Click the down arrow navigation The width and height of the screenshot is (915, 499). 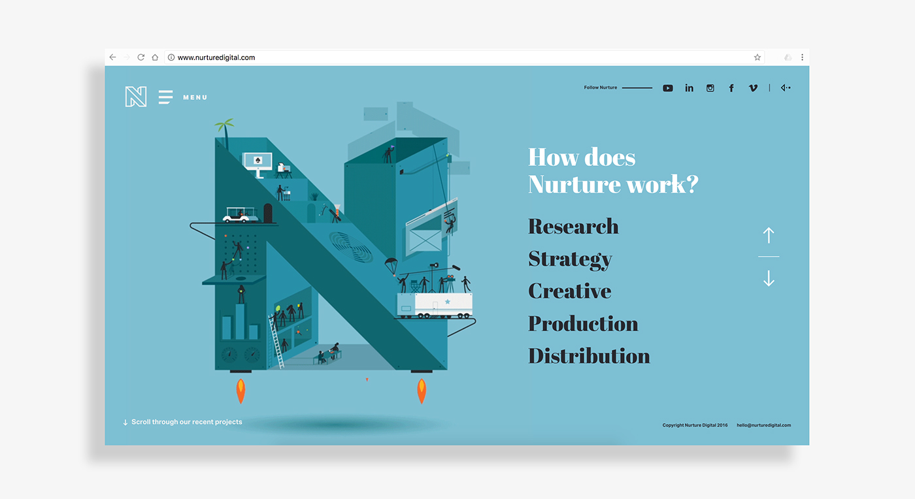[769, 278]
